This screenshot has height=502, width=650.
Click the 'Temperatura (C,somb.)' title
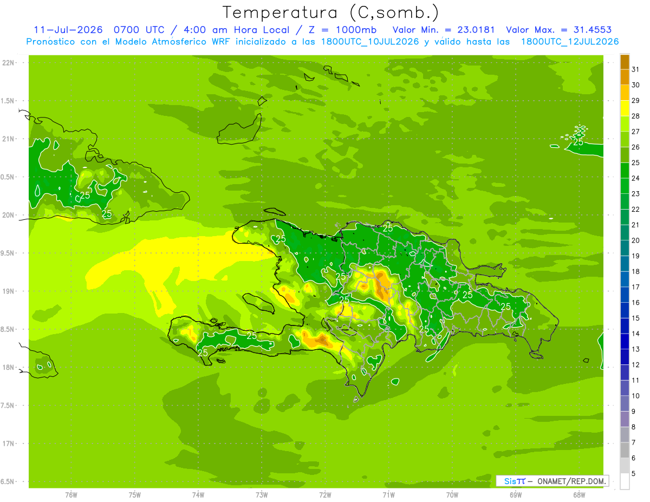coord(330,12)
